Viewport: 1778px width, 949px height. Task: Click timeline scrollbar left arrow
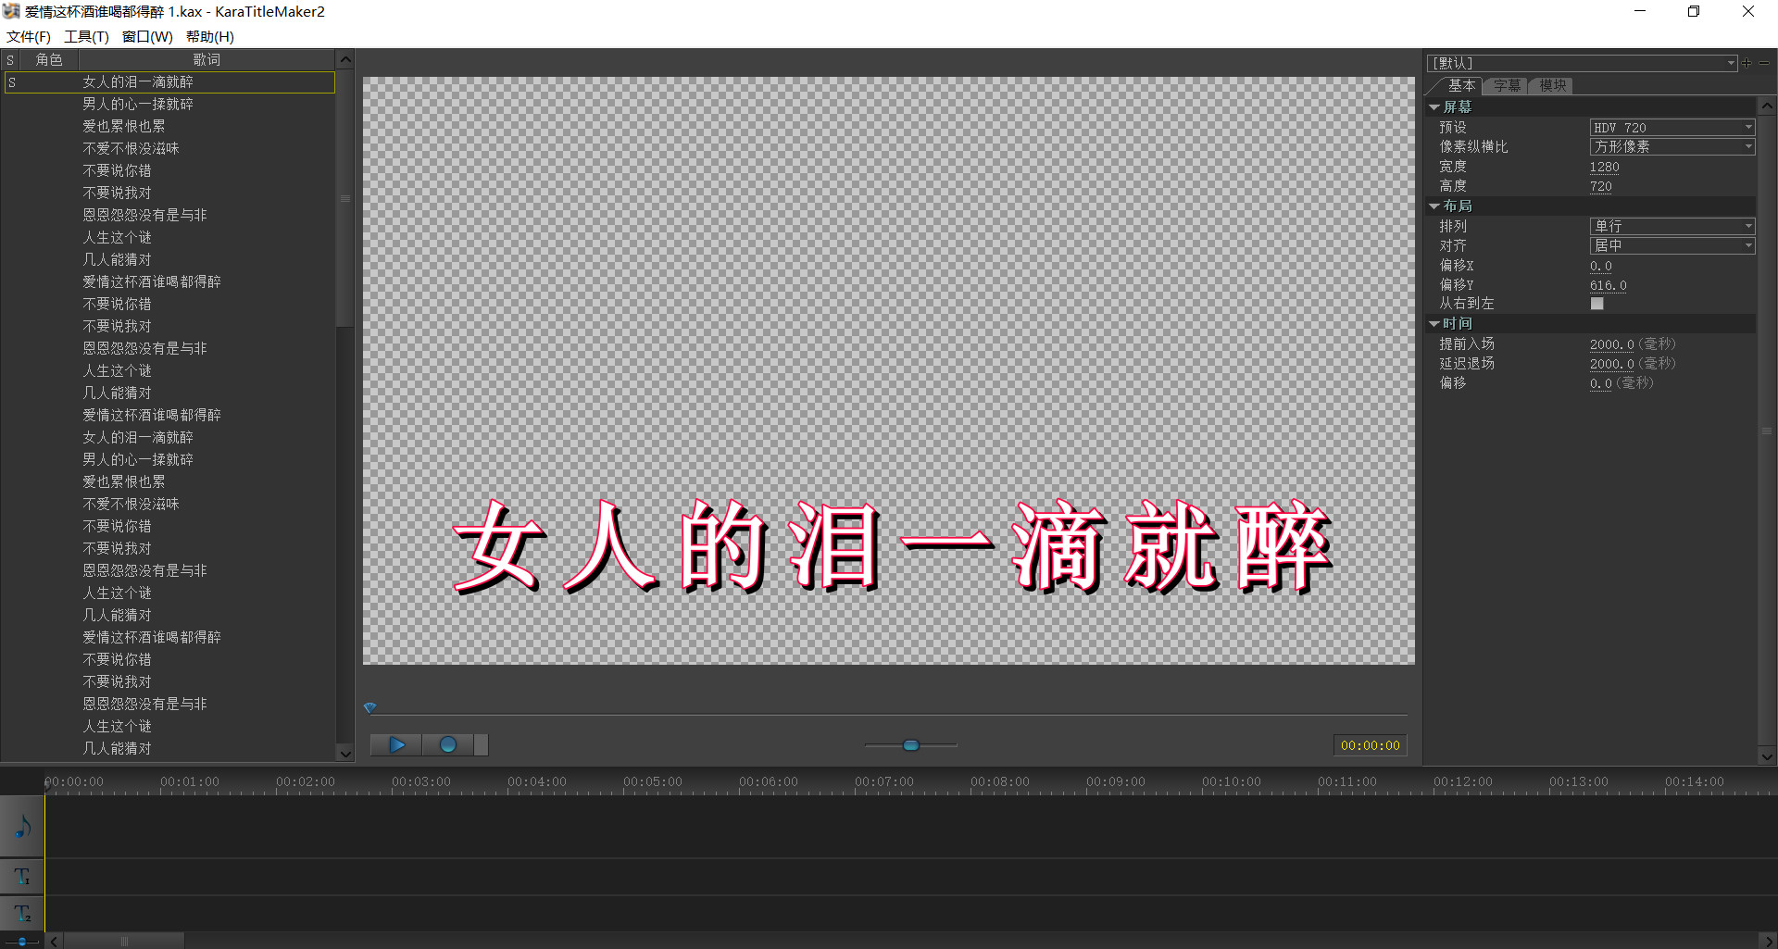tap(55, 942)
